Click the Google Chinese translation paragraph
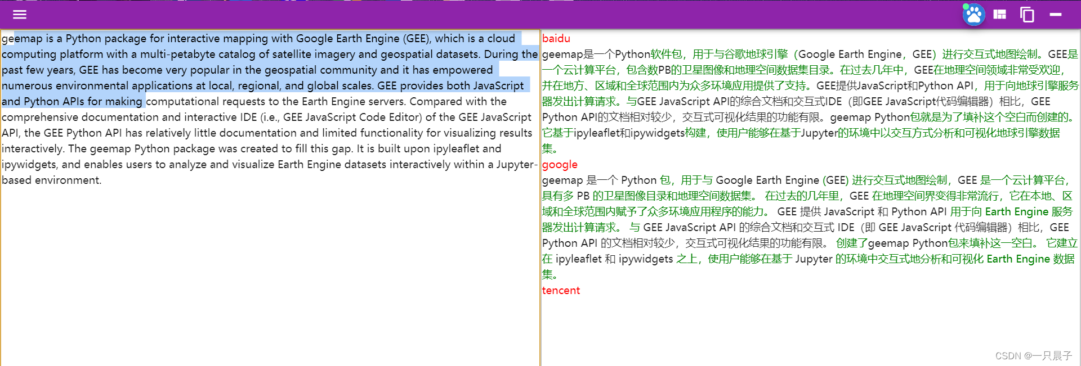This screenshot has width=1081, height=366. tap(810, 227)
